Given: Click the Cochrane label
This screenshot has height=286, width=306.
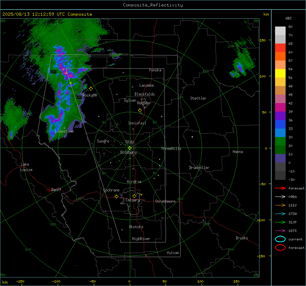Looking at the screenshot, I should [x=111, y=190].
